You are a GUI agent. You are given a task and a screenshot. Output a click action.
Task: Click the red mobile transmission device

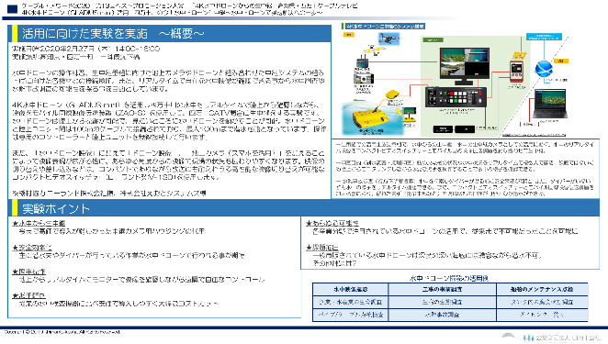pos(516,71)
